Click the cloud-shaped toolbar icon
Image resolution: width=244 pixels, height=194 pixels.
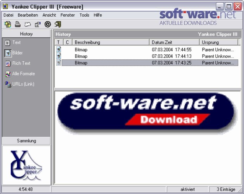point(28,24)
